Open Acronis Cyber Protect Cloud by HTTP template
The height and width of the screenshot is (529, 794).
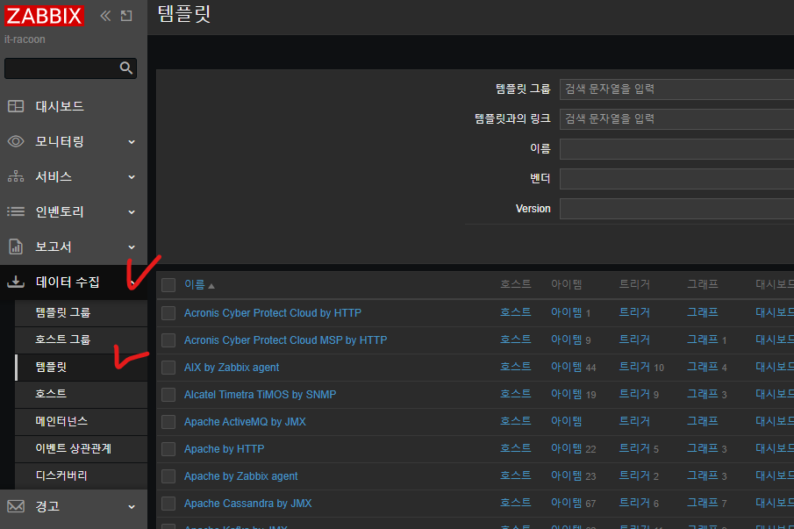click(x=273, y=313)
